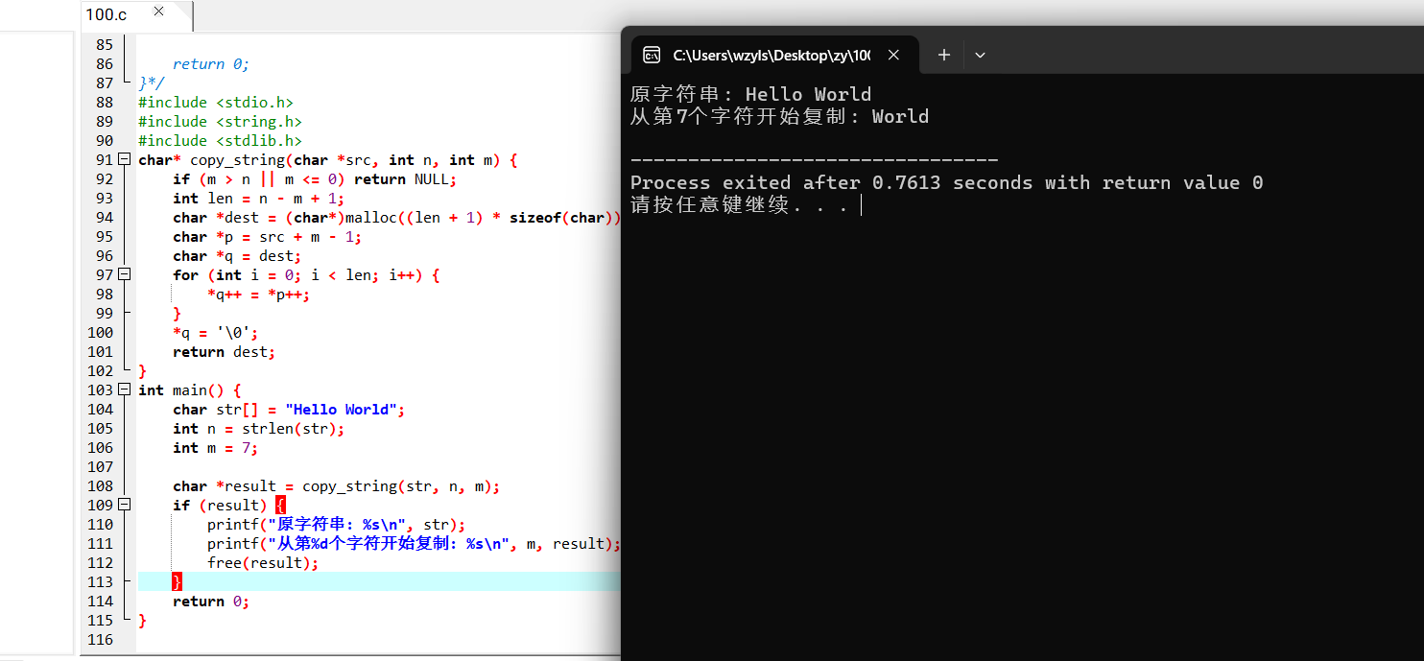Screen dimensions: 1424x661
Task: Select the terminal tab titled C:\Users\wzyls\Desktop
Action: [x=771, y=56]
